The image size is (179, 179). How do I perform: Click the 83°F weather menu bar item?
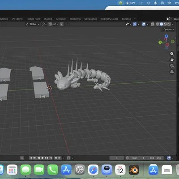(131, 3)
